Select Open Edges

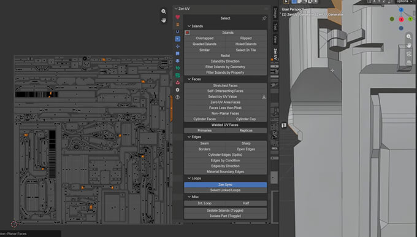(246, 149)
